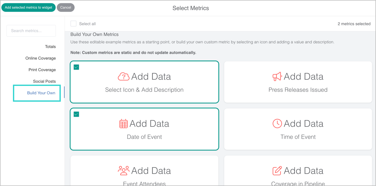Viewport: 376px width, 186px height.
Task: Focus the Search metrics field
Action: pyautogui.click(x=31, y=31)
